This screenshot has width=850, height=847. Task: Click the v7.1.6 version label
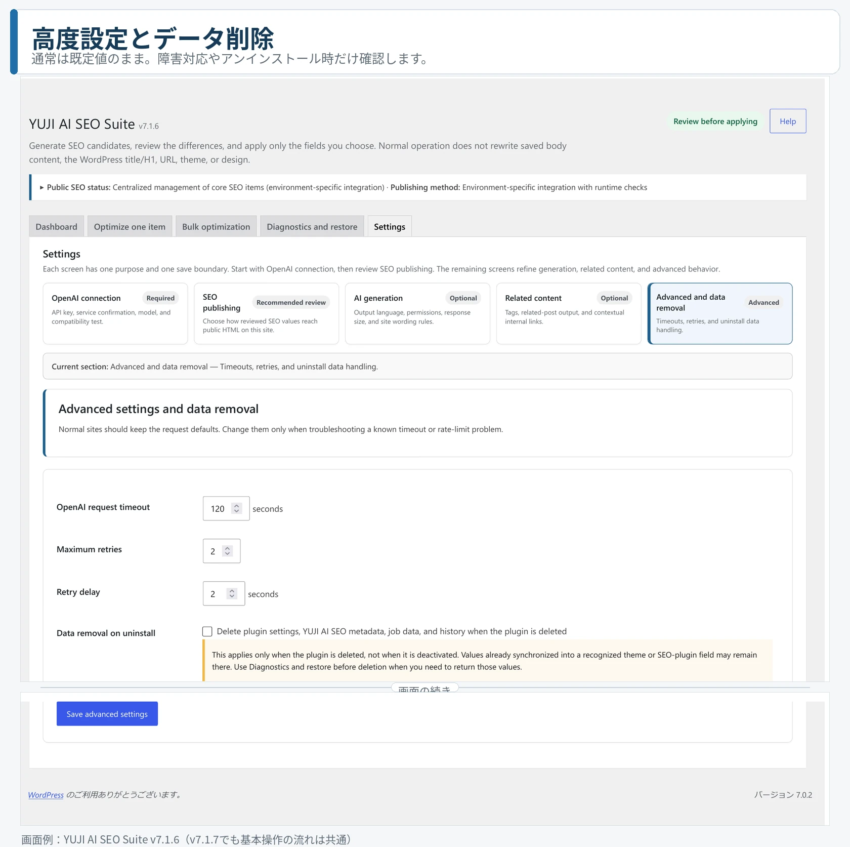(x=149, y=126)
